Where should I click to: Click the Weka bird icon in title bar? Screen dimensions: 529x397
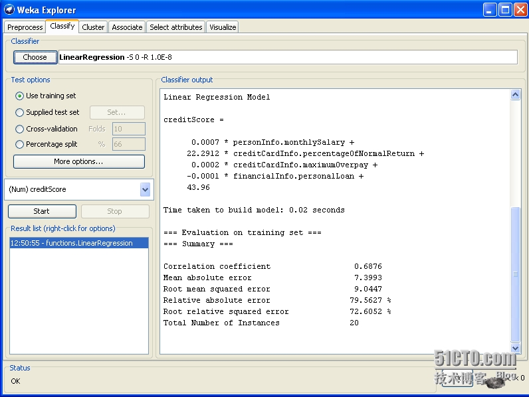click(x=9, y=9)
